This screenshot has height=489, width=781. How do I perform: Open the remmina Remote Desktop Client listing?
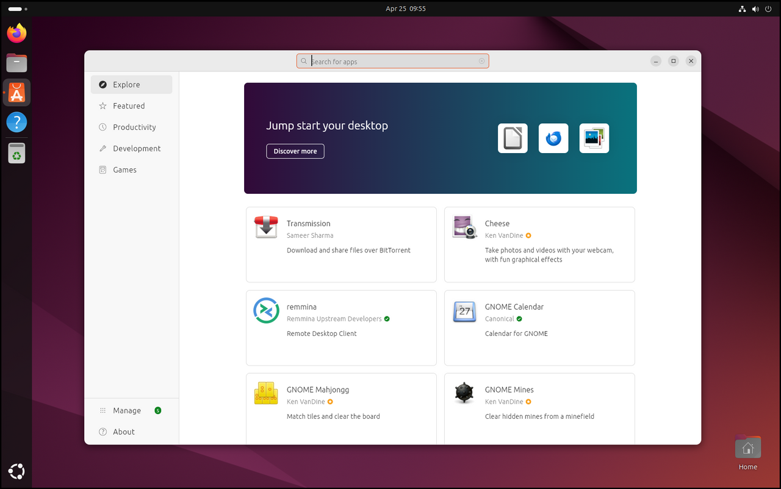click(340, 327)
